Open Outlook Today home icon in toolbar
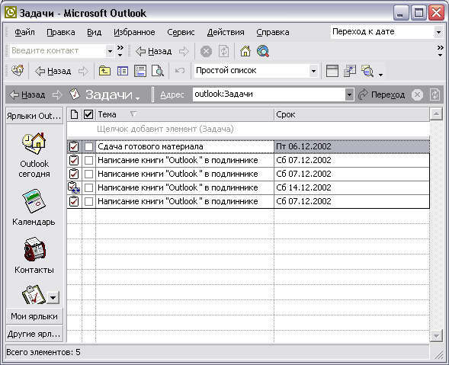Viewport: 449px width, 365px height. click(245, 52)
